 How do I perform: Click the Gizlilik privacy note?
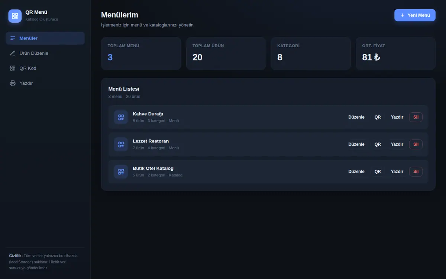click(43, 262)
